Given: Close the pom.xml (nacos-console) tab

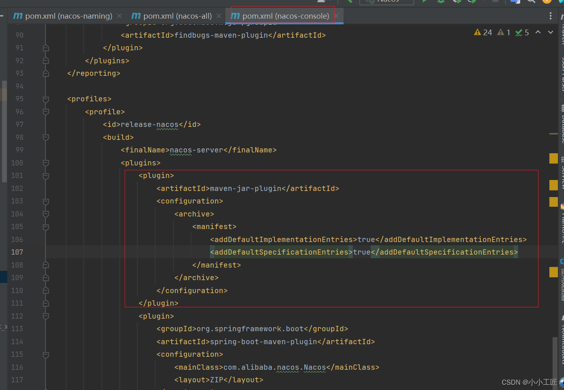Looking at the screenshot, I should (x=336, y=16).
